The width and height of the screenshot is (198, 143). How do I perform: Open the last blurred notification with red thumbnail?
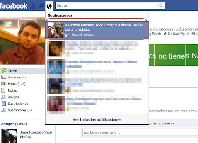(x=97, y=104)
